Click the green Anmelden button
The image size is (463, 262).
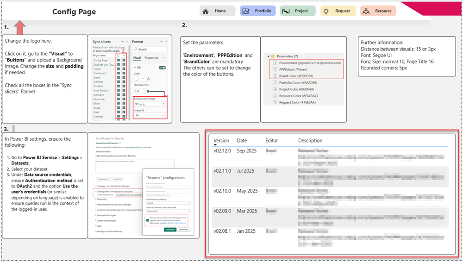coord(170,230)
